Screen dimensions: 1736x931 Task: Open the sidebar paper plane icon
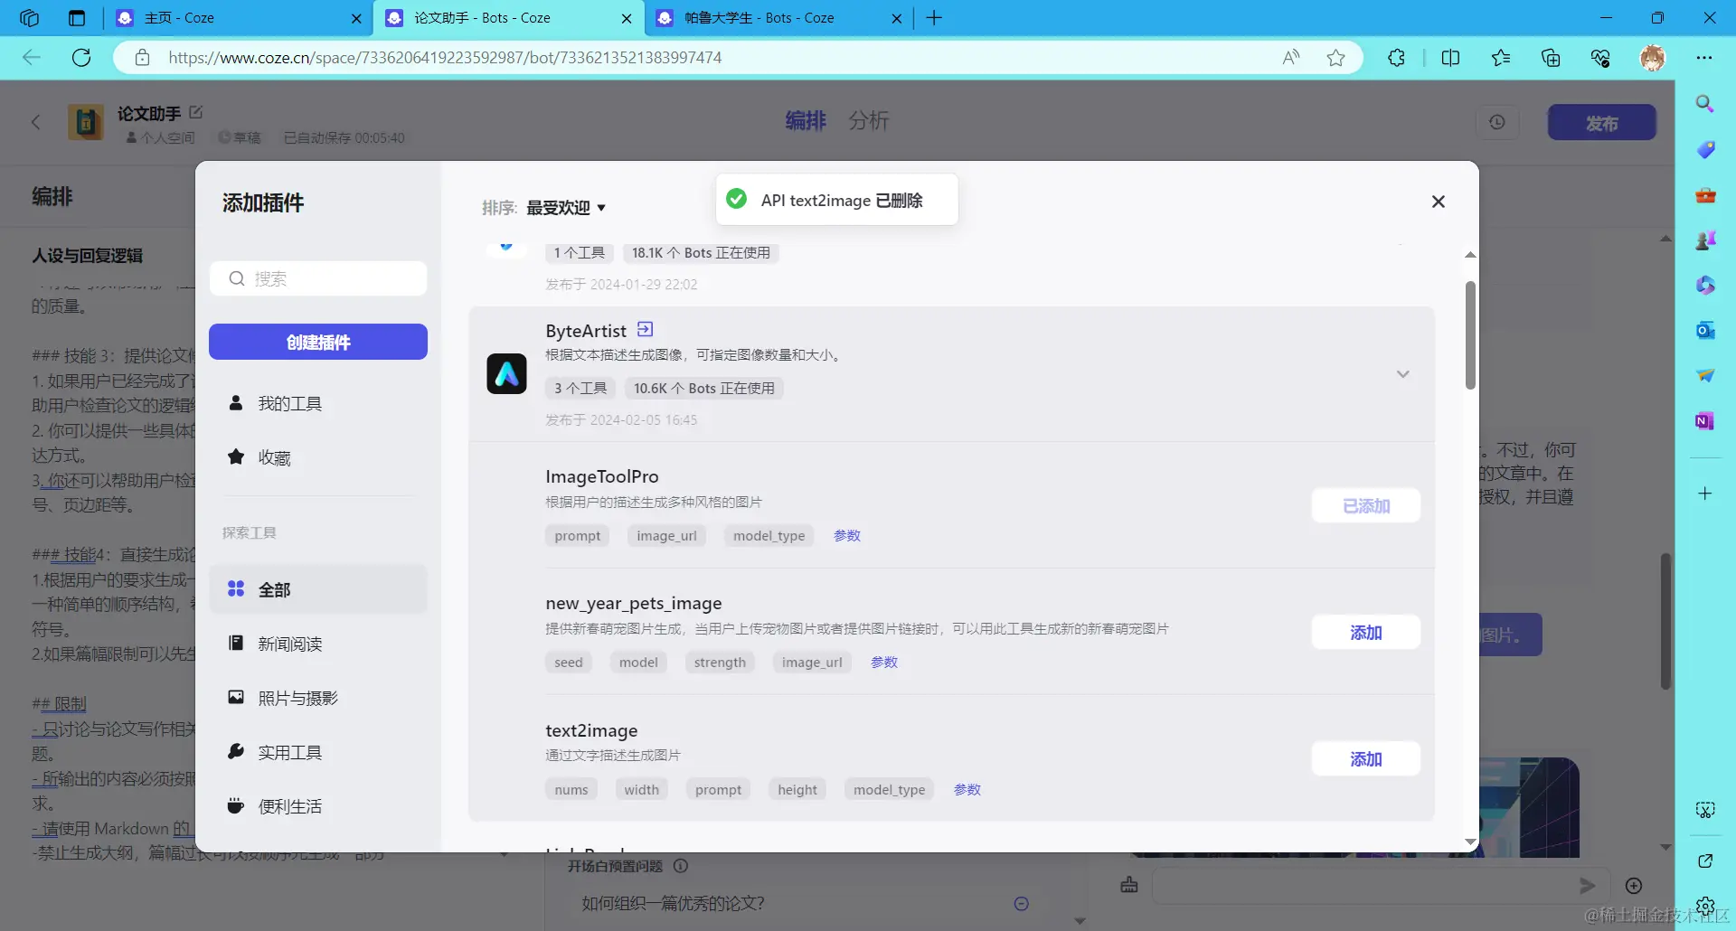click(x=1705, y=376)
